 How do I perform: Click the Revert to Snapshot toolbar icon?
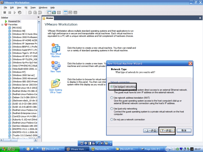pyautogui.click(x=35, y=12)
